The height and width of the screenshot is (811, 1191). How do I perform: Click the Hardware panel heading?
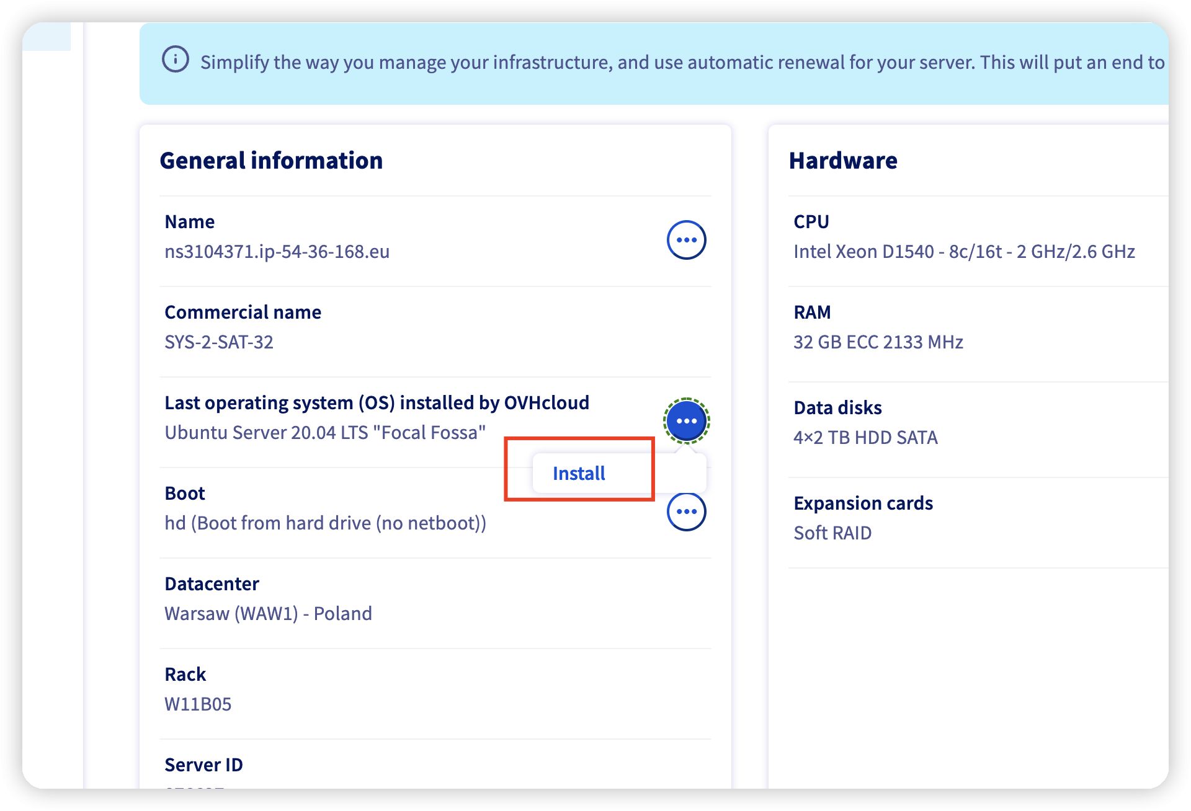coord(842,161)
